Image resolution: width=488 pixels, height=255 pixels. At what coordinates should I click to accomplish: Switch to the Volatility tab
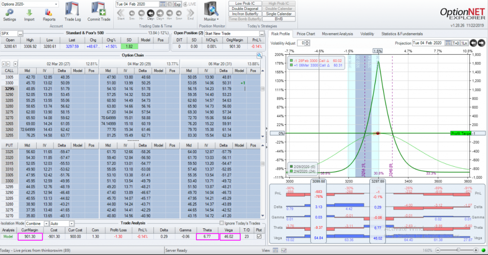coord(367,34)
